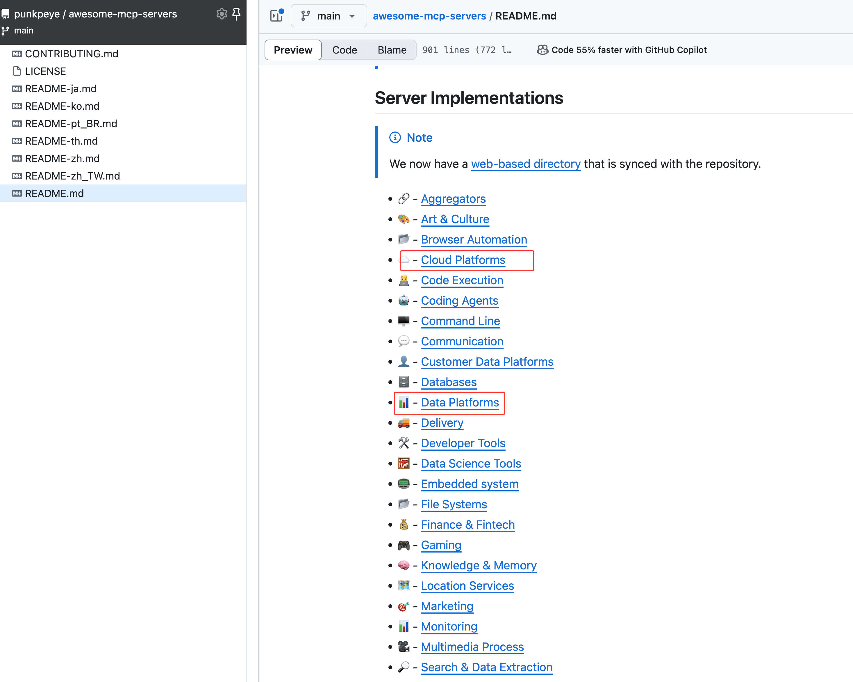Image resolution: width=853 pixels, height=682 pixels.
Task: Click the dropdown caret in branch selector
Action: 352,16
